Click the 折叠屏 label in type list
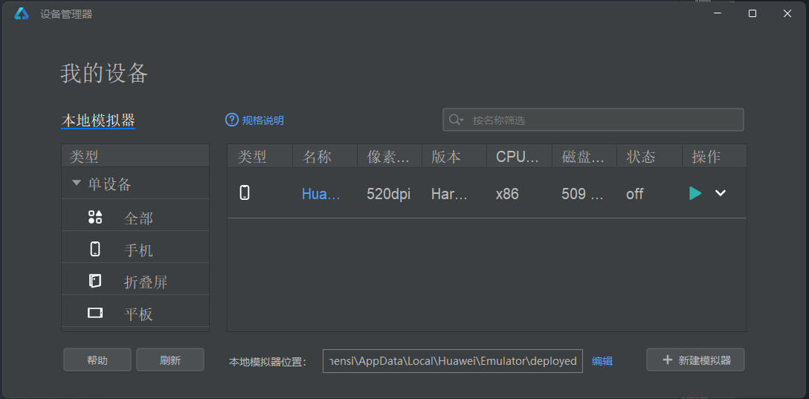This screenshot has width=809, height=399. [x=146, y=282]
